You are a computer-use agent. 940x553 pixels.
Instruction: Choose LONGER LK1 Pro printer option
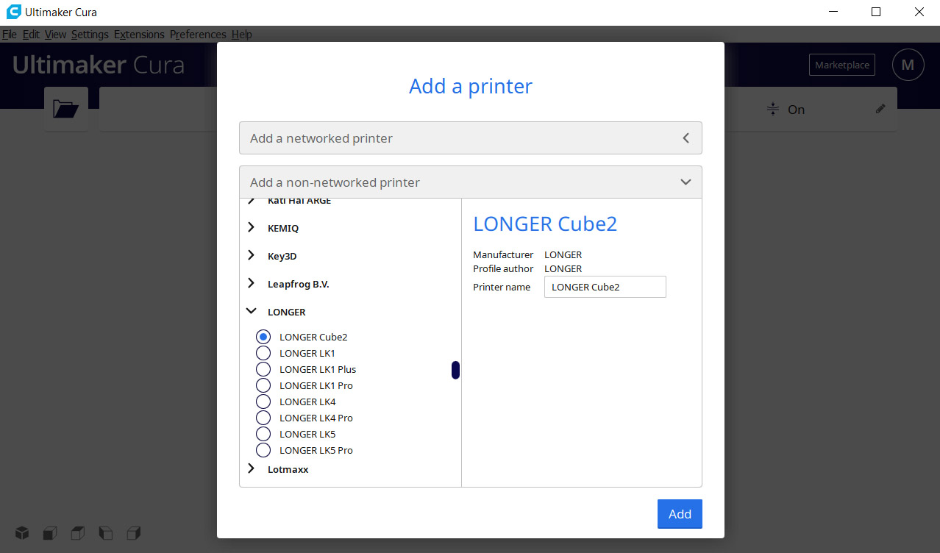[263, 385]
